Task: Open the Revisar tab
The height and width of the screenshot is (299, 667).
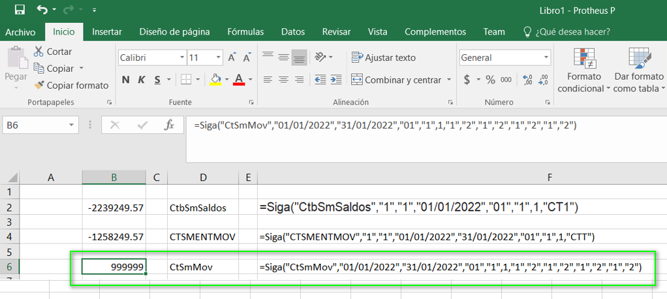Action: [337, 32]
